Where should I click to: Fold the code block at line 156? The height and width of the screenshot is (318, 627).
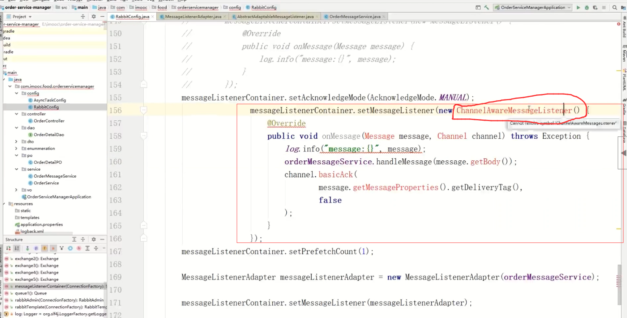[x=144, y=110]
